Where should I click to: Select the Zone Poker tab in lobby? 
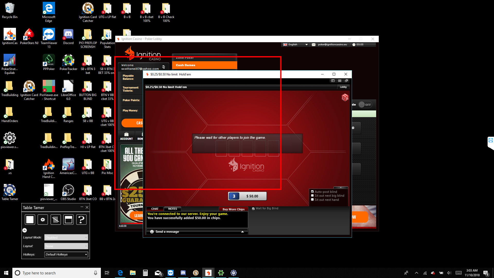(205, 58)
